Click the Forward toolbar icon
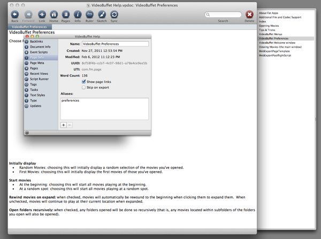The image size is (321, 239). (x=28, y=14)
